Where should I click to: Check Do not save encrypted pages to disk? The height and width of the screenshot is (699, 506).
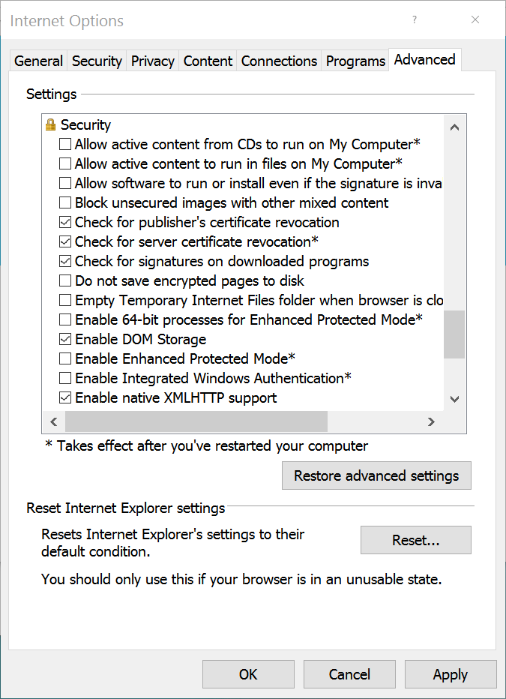click(66, 280)
